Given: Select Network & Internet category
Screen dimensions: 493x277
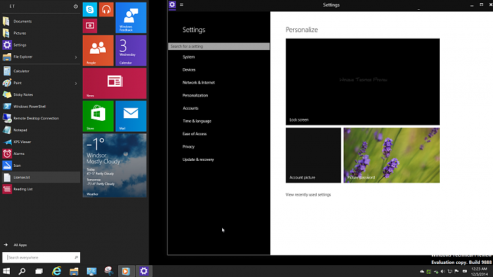Looking at the screenshot, I should click(x=199, y=83).
